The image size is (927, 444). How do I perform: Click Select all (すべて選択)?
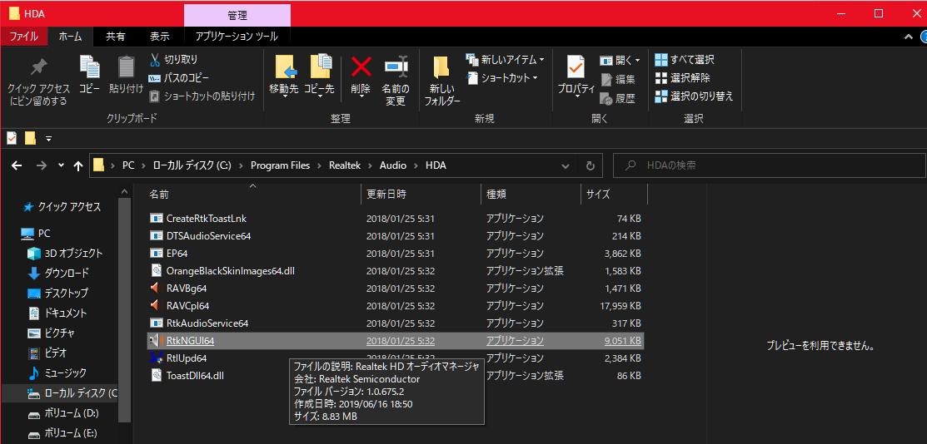click(684, 60)
